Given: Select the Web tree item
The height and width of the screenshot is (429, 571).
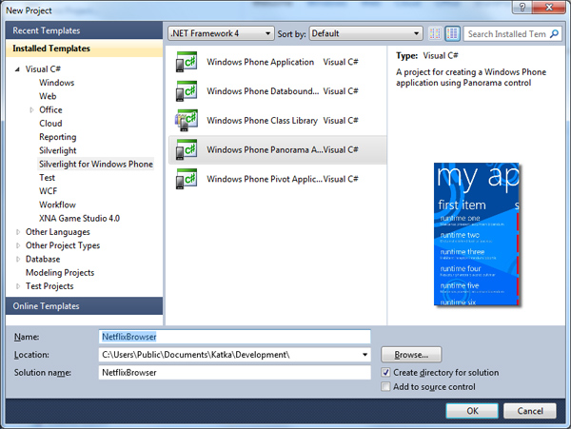Looking at the screenshot, I should [x=48, y=96].
